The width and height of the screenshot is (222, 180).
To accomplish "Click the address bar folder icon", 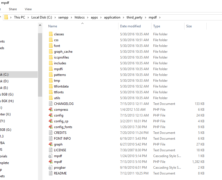I will coord(6,17).
